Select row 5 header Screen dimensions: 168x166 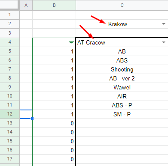click(x=9, y=51)
